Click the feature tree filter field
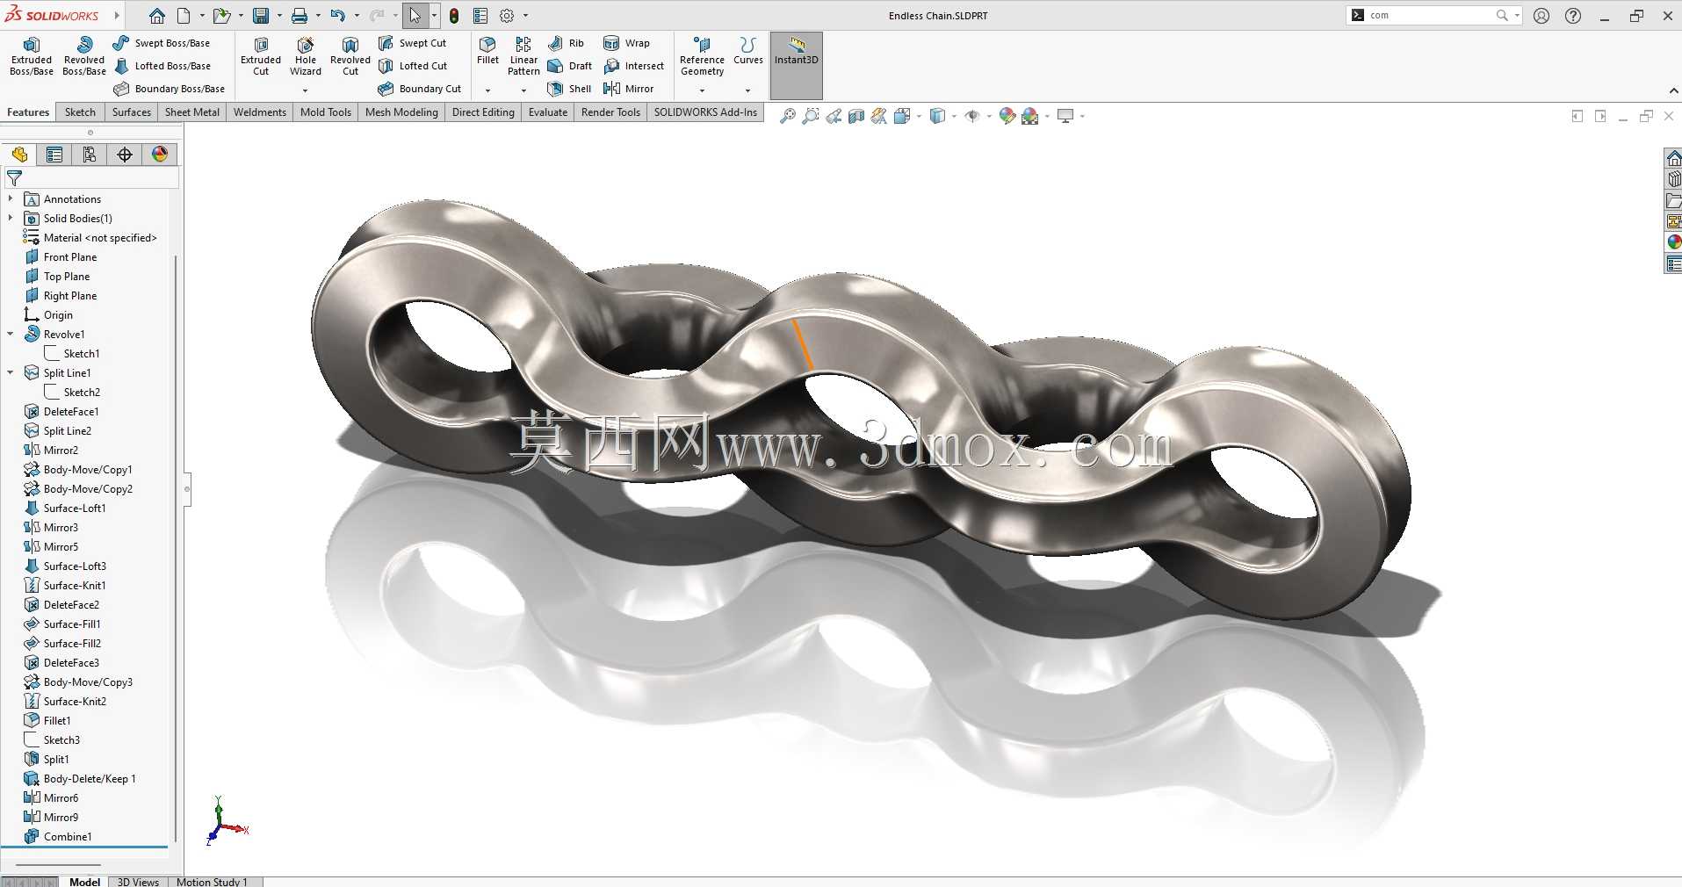Image resolution: width=1682 pixels, height=887 pixels. tap(91, 178)
